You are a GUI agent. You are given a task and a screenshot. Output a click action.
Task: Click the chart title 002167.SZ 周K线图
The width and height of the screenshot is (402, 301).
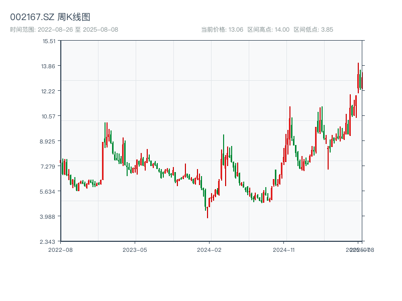(50, 17)
